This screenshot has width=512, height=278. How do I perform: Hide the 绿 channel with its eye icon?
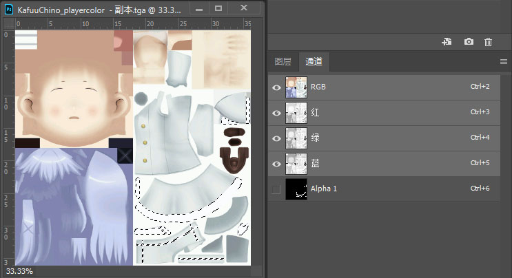(x=276, y=138)
